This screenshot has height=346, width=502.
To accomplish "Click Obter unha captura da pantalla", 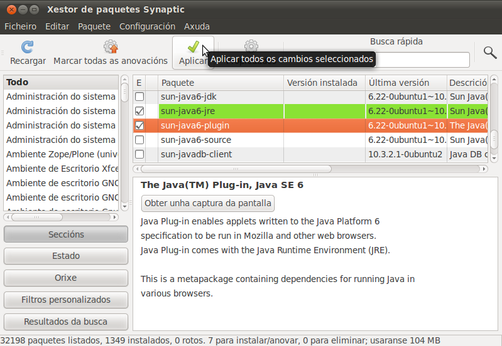I will click(x=208, y=203).
